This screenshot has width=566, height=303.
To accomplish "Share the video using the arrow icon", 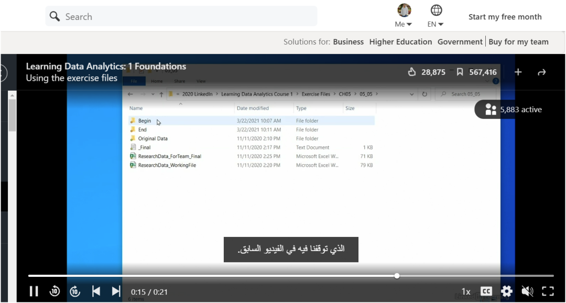I will (541, 72).
